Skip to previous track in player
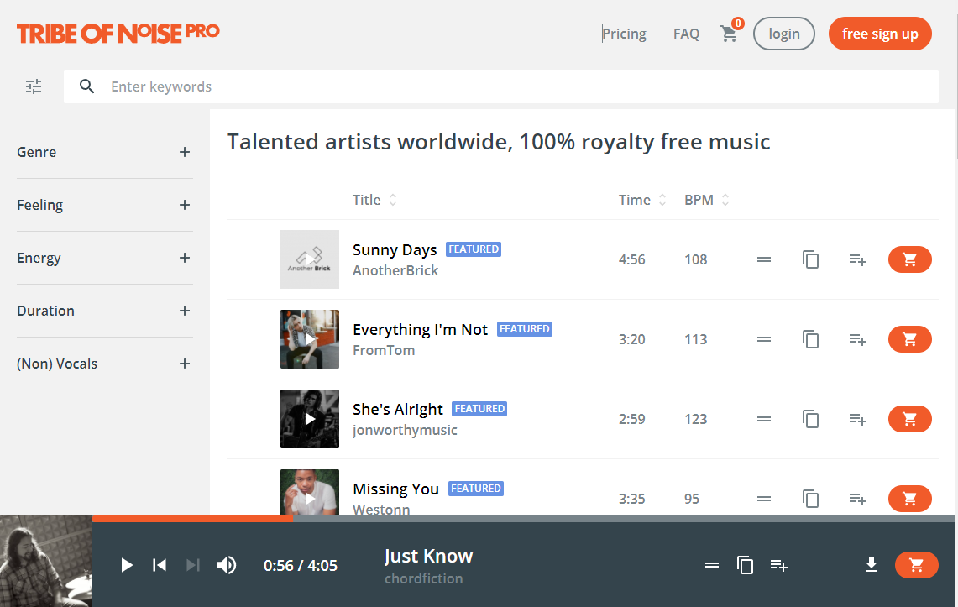958x607 pixels. coord(160,565)
